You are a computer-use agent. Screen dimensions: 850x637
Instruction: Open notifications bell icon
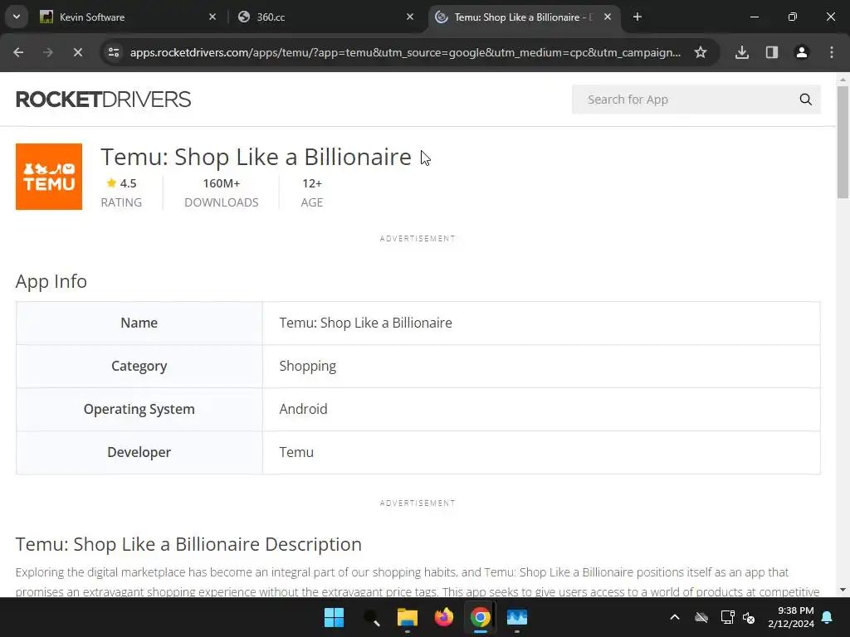[x=828, y=617]
